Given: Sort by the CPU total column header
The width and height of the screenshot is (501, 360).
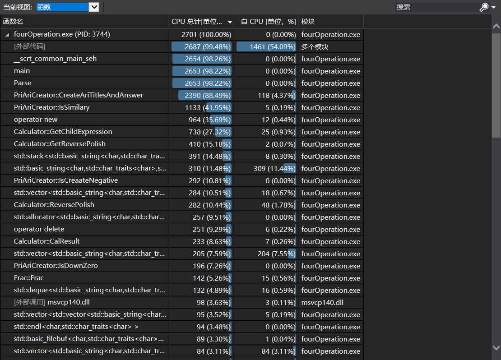Looking at the screenshot, I should coord(201,21).
